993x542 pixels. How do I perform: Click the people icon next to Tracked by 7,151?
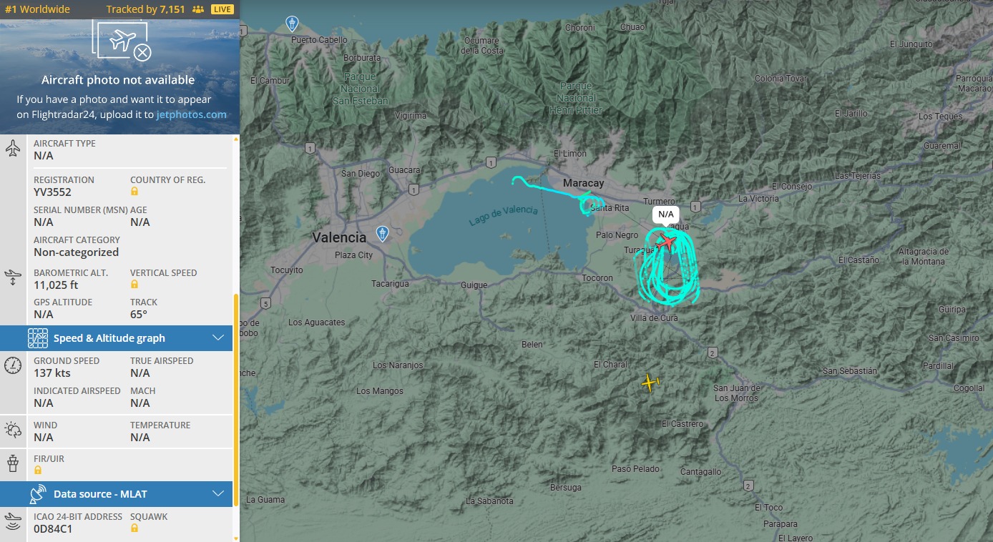(198, 9)
